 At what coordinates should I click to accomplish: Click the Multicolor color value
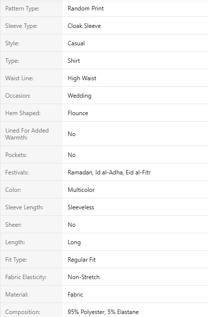pyautogui.click(x=81, y=190)
